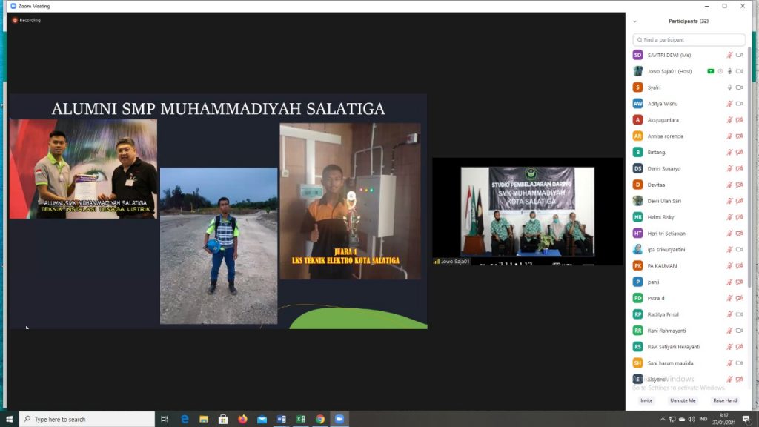Image resolution: width=759 pixels, height=427 pixels.
Task: Launch Firefox from the taskbar
Action: coord(242,420)
